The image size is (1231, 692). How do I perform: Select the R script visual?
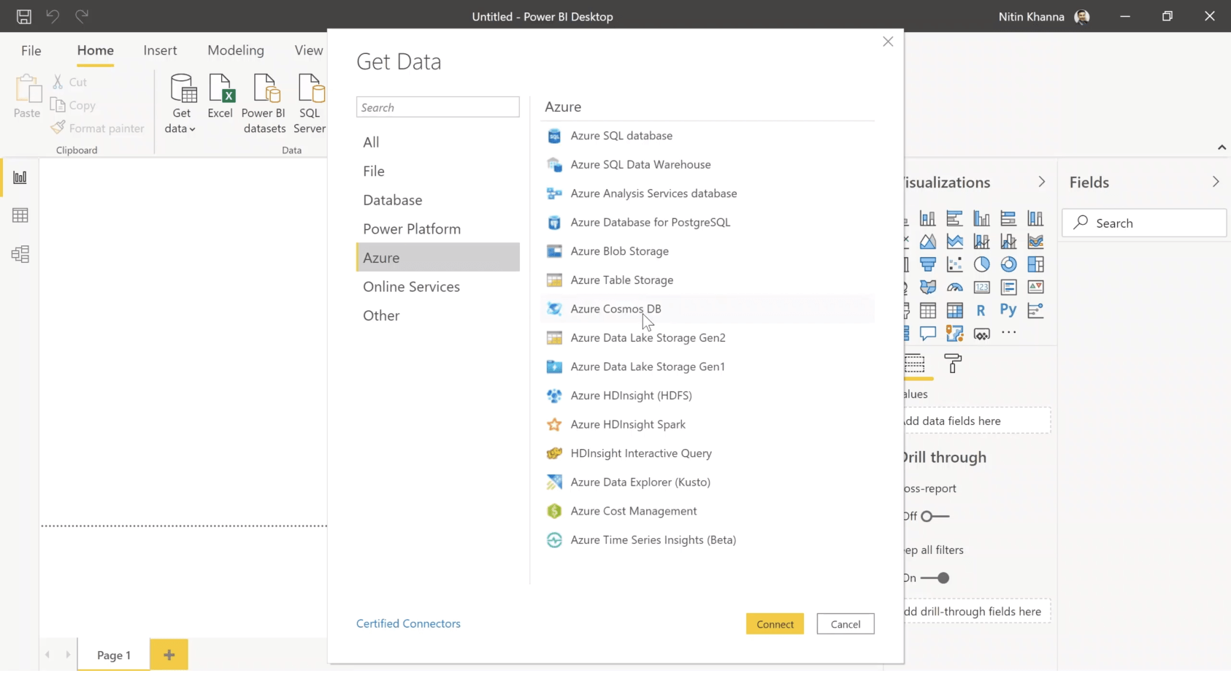pyautogui.click(x=981, y=310)
